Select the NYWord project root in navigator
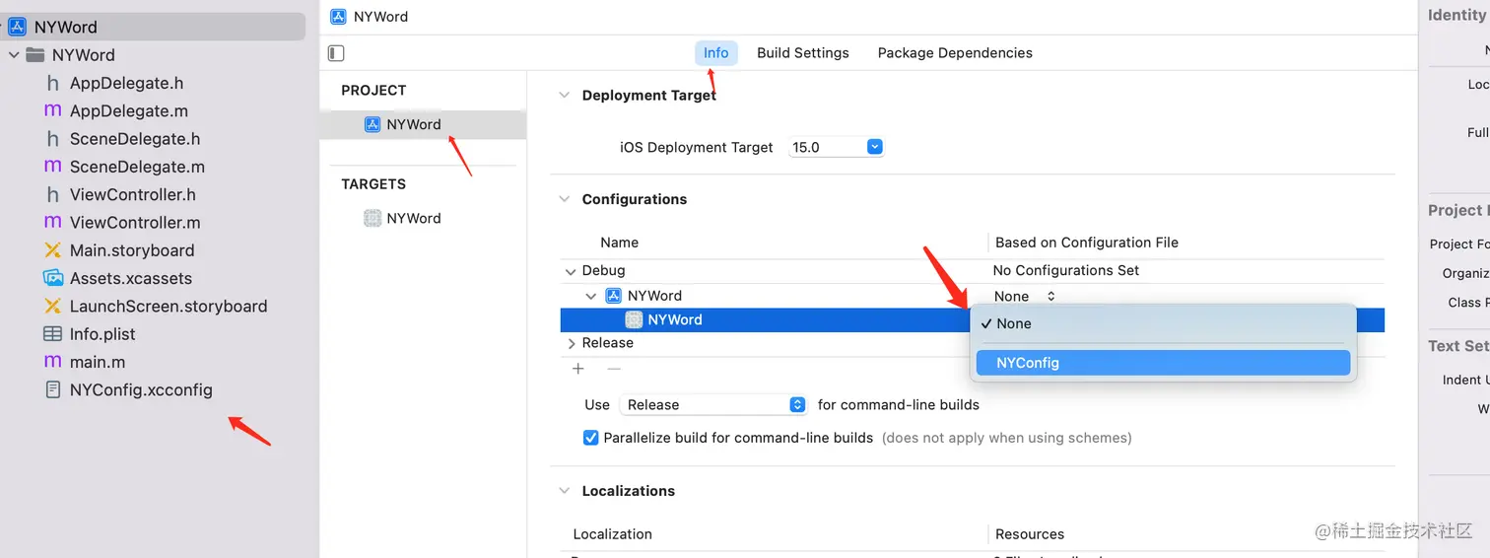1490x558 pixels. (x=153, y=27)
